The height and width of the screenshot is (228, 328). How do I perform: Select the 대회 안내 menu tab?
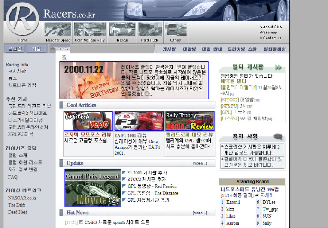212,49
